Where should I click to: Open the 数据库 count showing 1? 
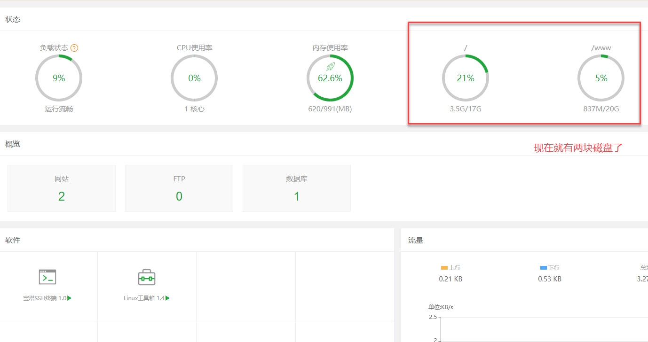[296, 188]
